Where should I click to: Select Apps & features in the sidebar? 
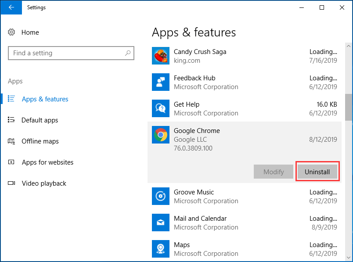pyautogui.click(x=45, y=99)
